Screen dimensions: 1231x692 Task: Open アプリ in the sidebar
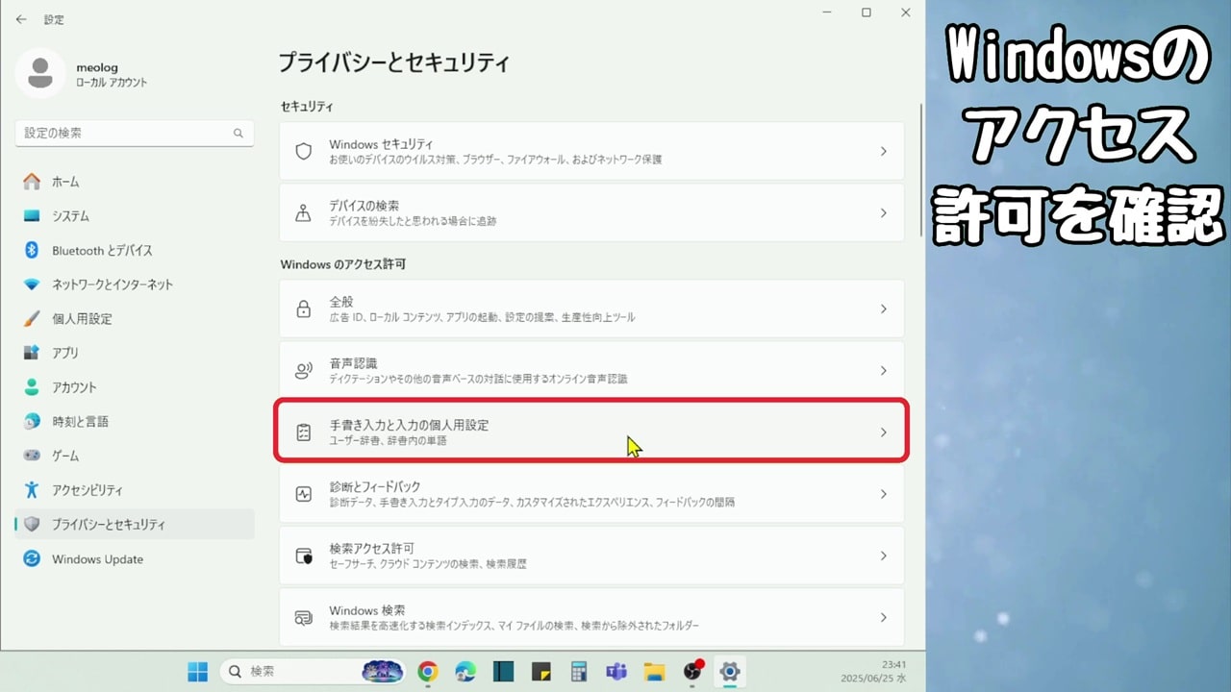[135, 353]
